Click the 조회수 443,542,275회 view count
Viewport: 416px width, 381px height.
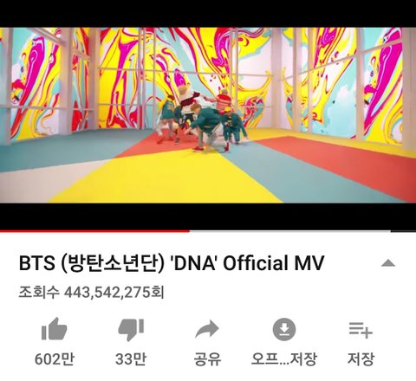click(91, 293)
